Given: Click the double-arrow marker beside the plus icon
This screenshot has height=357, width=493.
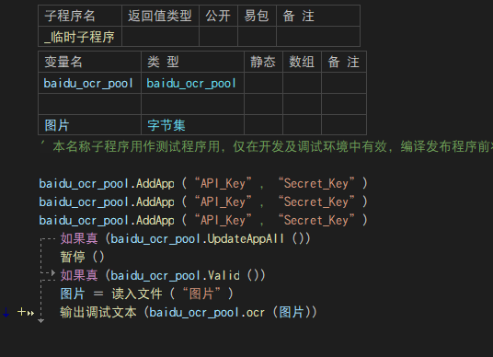Looking at the screenshot, I should click(x=30, y=313).
